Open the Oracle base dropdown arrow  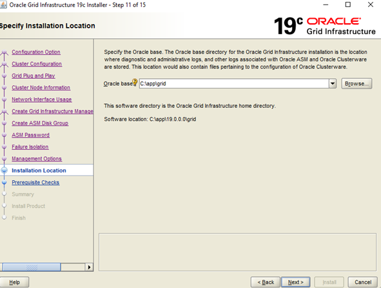click(333, 84)
